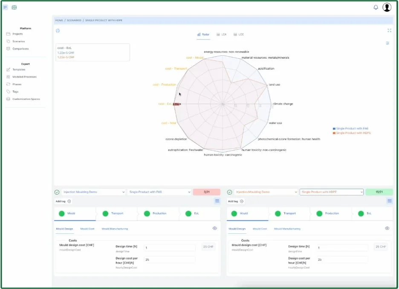Go to SCENARIOS in the breadcrumb
This screenshot has width=399, height=289.
74,20
